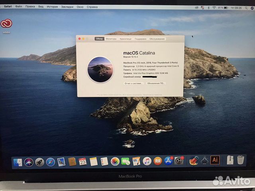
Task: Open Правка menu
Action: (30, 6)
